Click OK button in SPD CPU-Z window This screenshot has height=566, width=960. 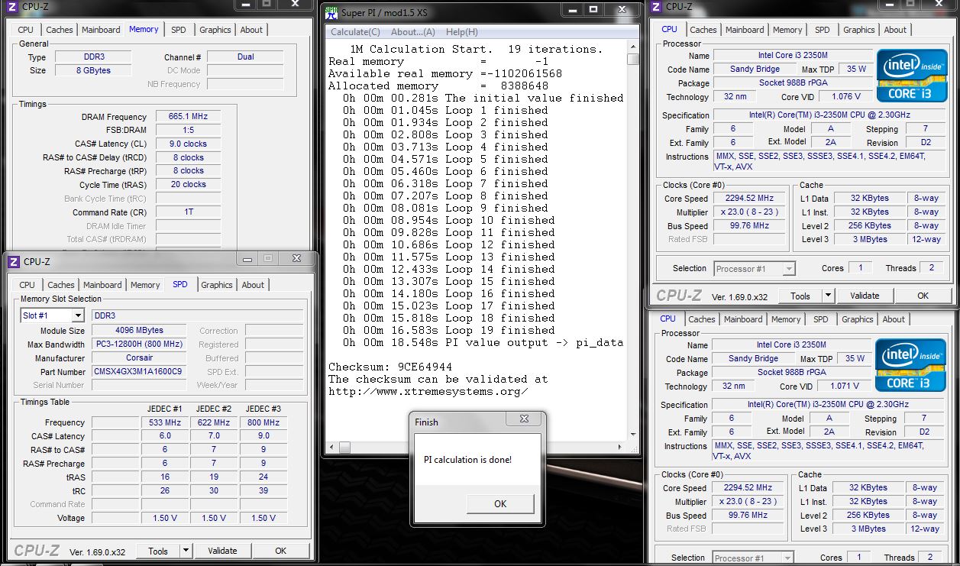280,551
